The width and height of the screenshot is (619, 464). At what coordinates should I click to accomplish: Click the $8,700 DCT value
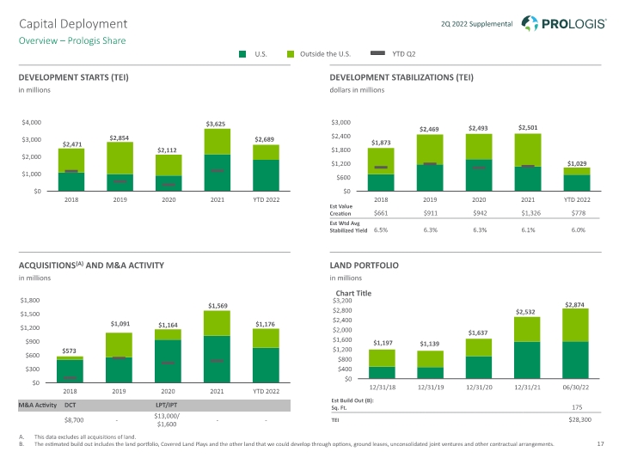click(74, 420)
